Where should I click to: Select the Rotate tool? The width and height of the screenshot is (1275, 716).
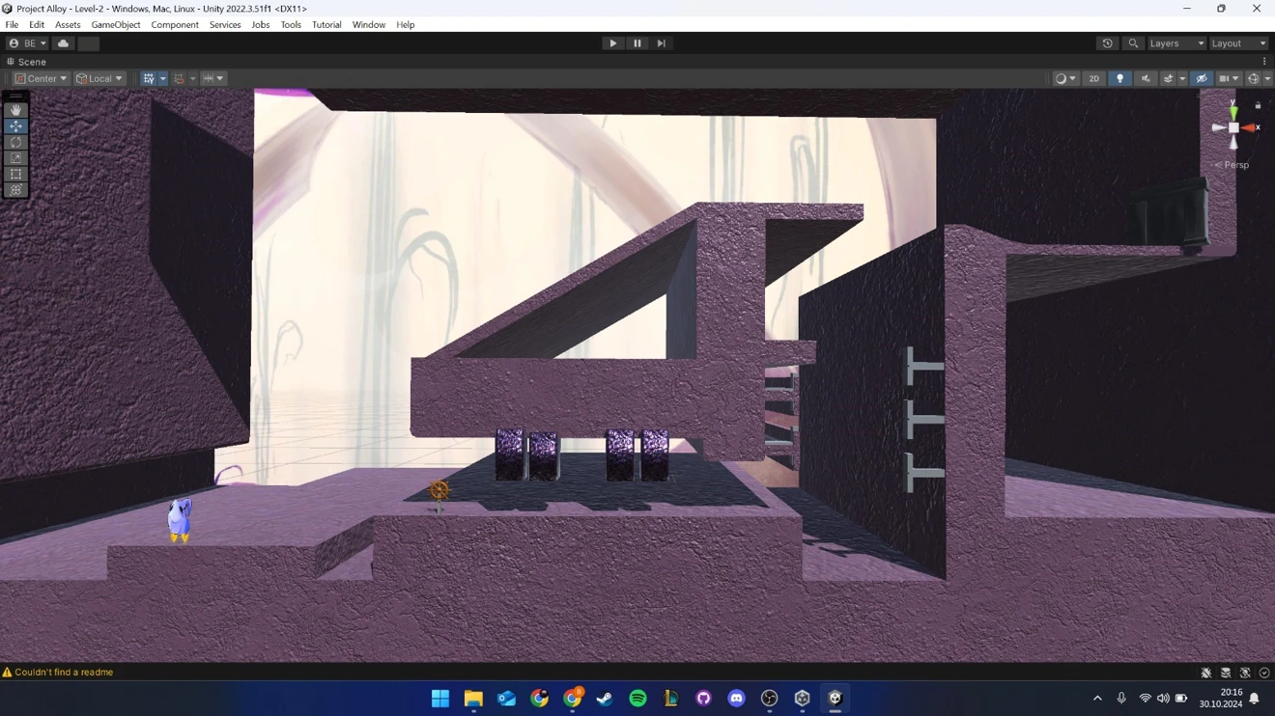coord(15,142)
